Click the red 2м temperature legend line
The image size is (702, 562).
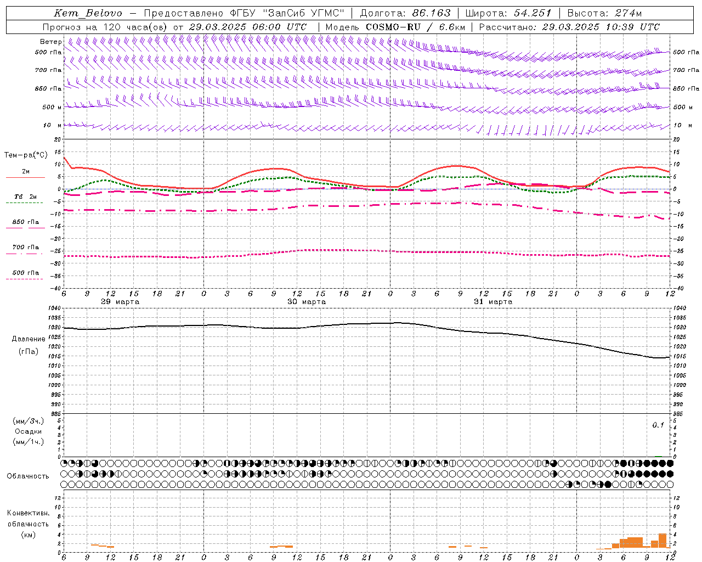(x=25, y=177)
